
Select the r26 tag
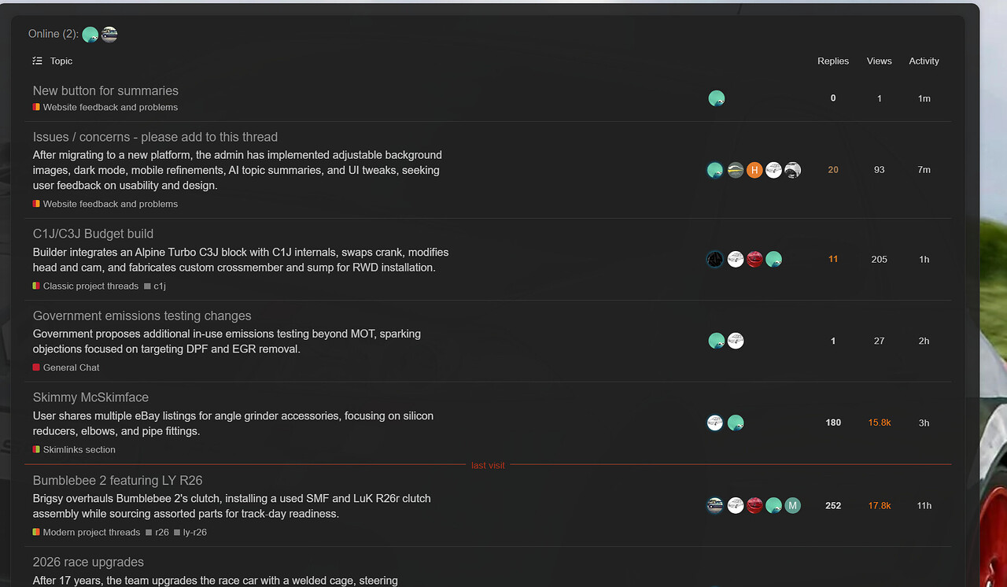[157, 532]
